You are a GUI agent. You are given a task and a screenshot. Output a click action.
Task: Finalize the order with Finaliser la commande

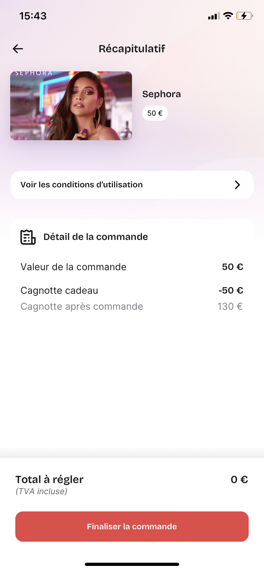click(x=132, y=526)
